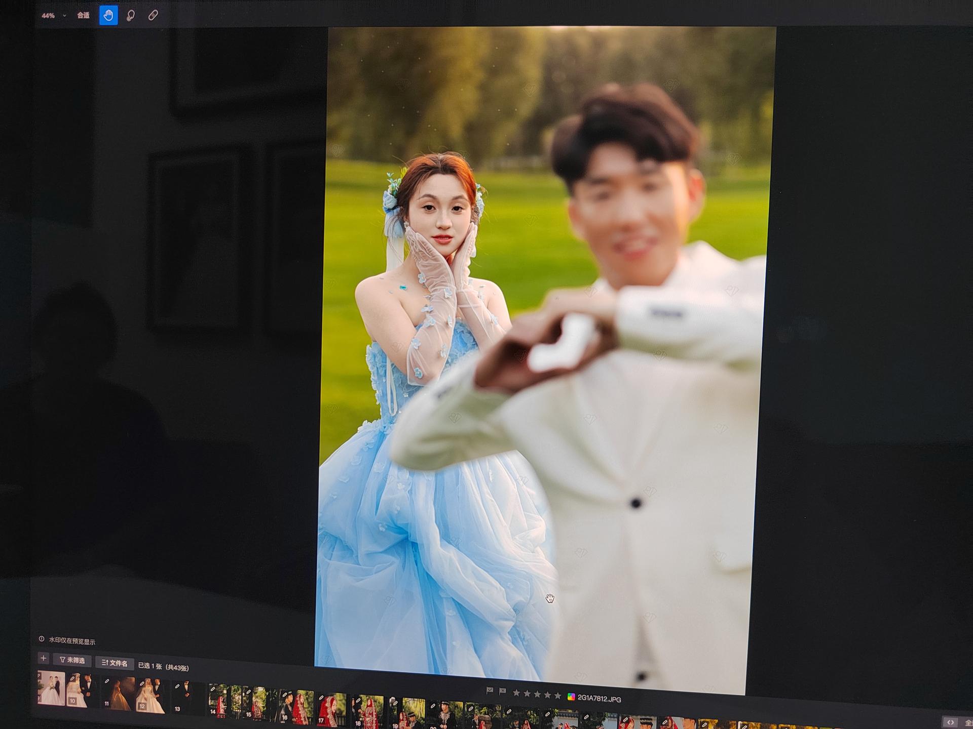973x729 pixels.
Task: Click the 已选 1 张 (共43张) count text
Action: [164, 667]
